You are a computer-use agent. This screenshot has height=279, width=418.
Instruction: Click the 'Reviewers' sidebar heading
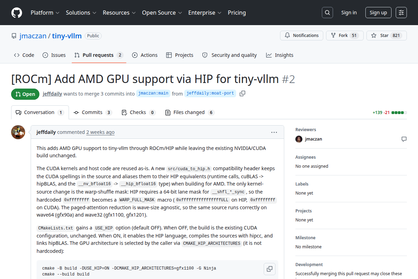click(305, 130)
